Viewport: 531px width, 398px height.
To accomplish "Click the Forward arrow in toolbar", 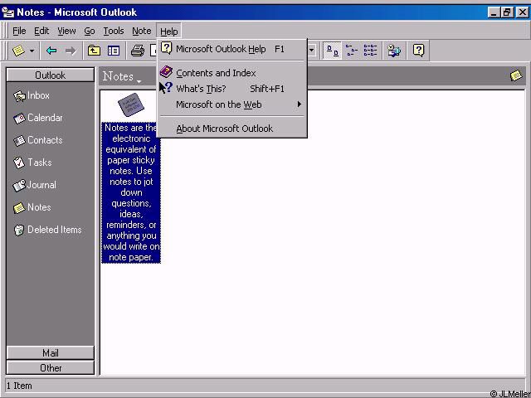I will coord(71,51).
